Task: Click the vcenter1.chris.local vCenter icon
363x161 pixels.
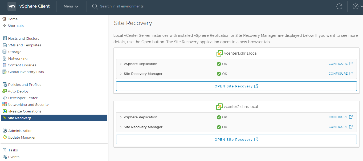Action: point(219,53)
